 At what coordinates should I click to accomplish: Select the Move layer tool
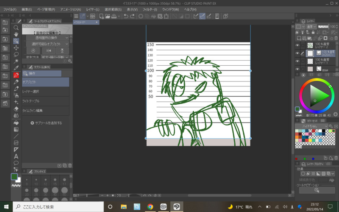[16, 47]
